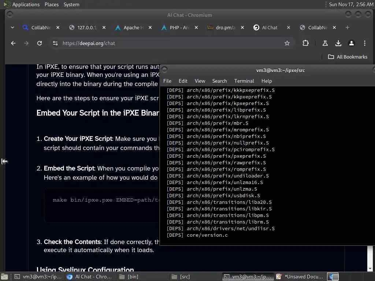The width and height of the screenshot is (375, 281).
Task: Switch to second vm3 terminal taskbar item
Action: (248, 277)
